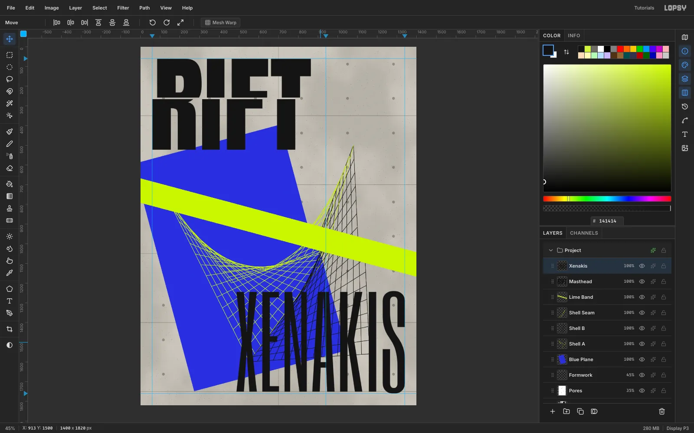Lock the Shell A layer

click(664, 344)
